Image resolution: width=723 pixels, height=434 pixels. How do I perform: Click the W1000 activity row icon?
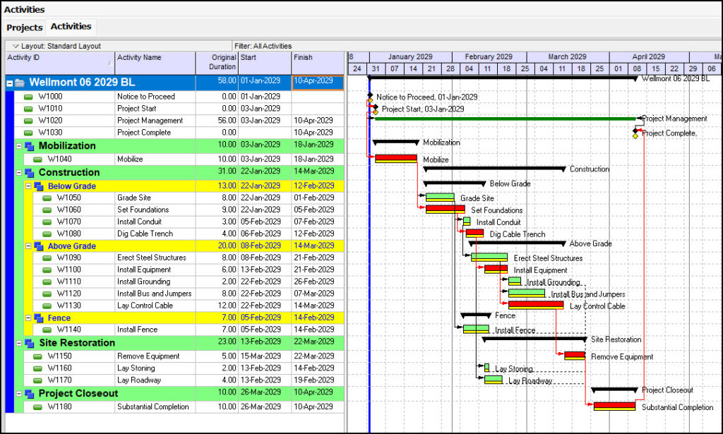(28, 97)
